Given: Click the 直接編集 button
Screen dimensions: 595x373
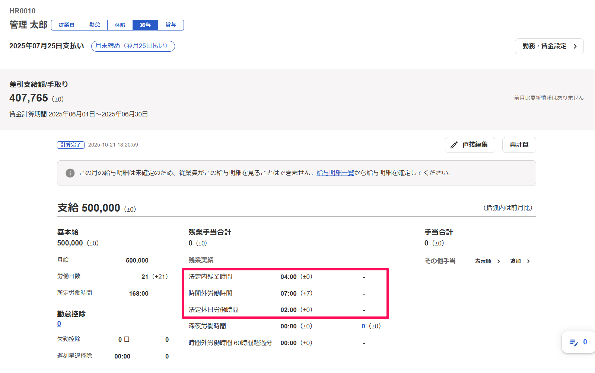Looking at the screenshot, I should click(470, 145).
